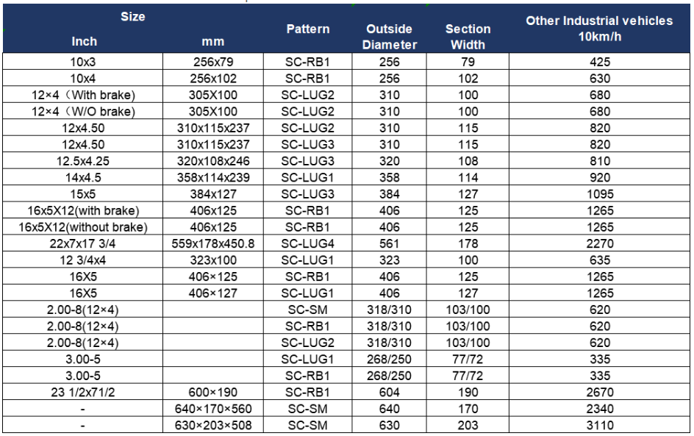Select the load value 3110
The height and width of the screenshot is (436, 694).
pos(600,425)
